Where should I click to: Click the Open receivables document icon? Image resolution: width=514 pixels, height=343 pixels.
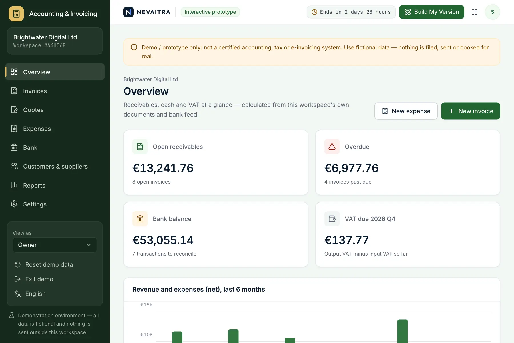[x=140, y=147]
